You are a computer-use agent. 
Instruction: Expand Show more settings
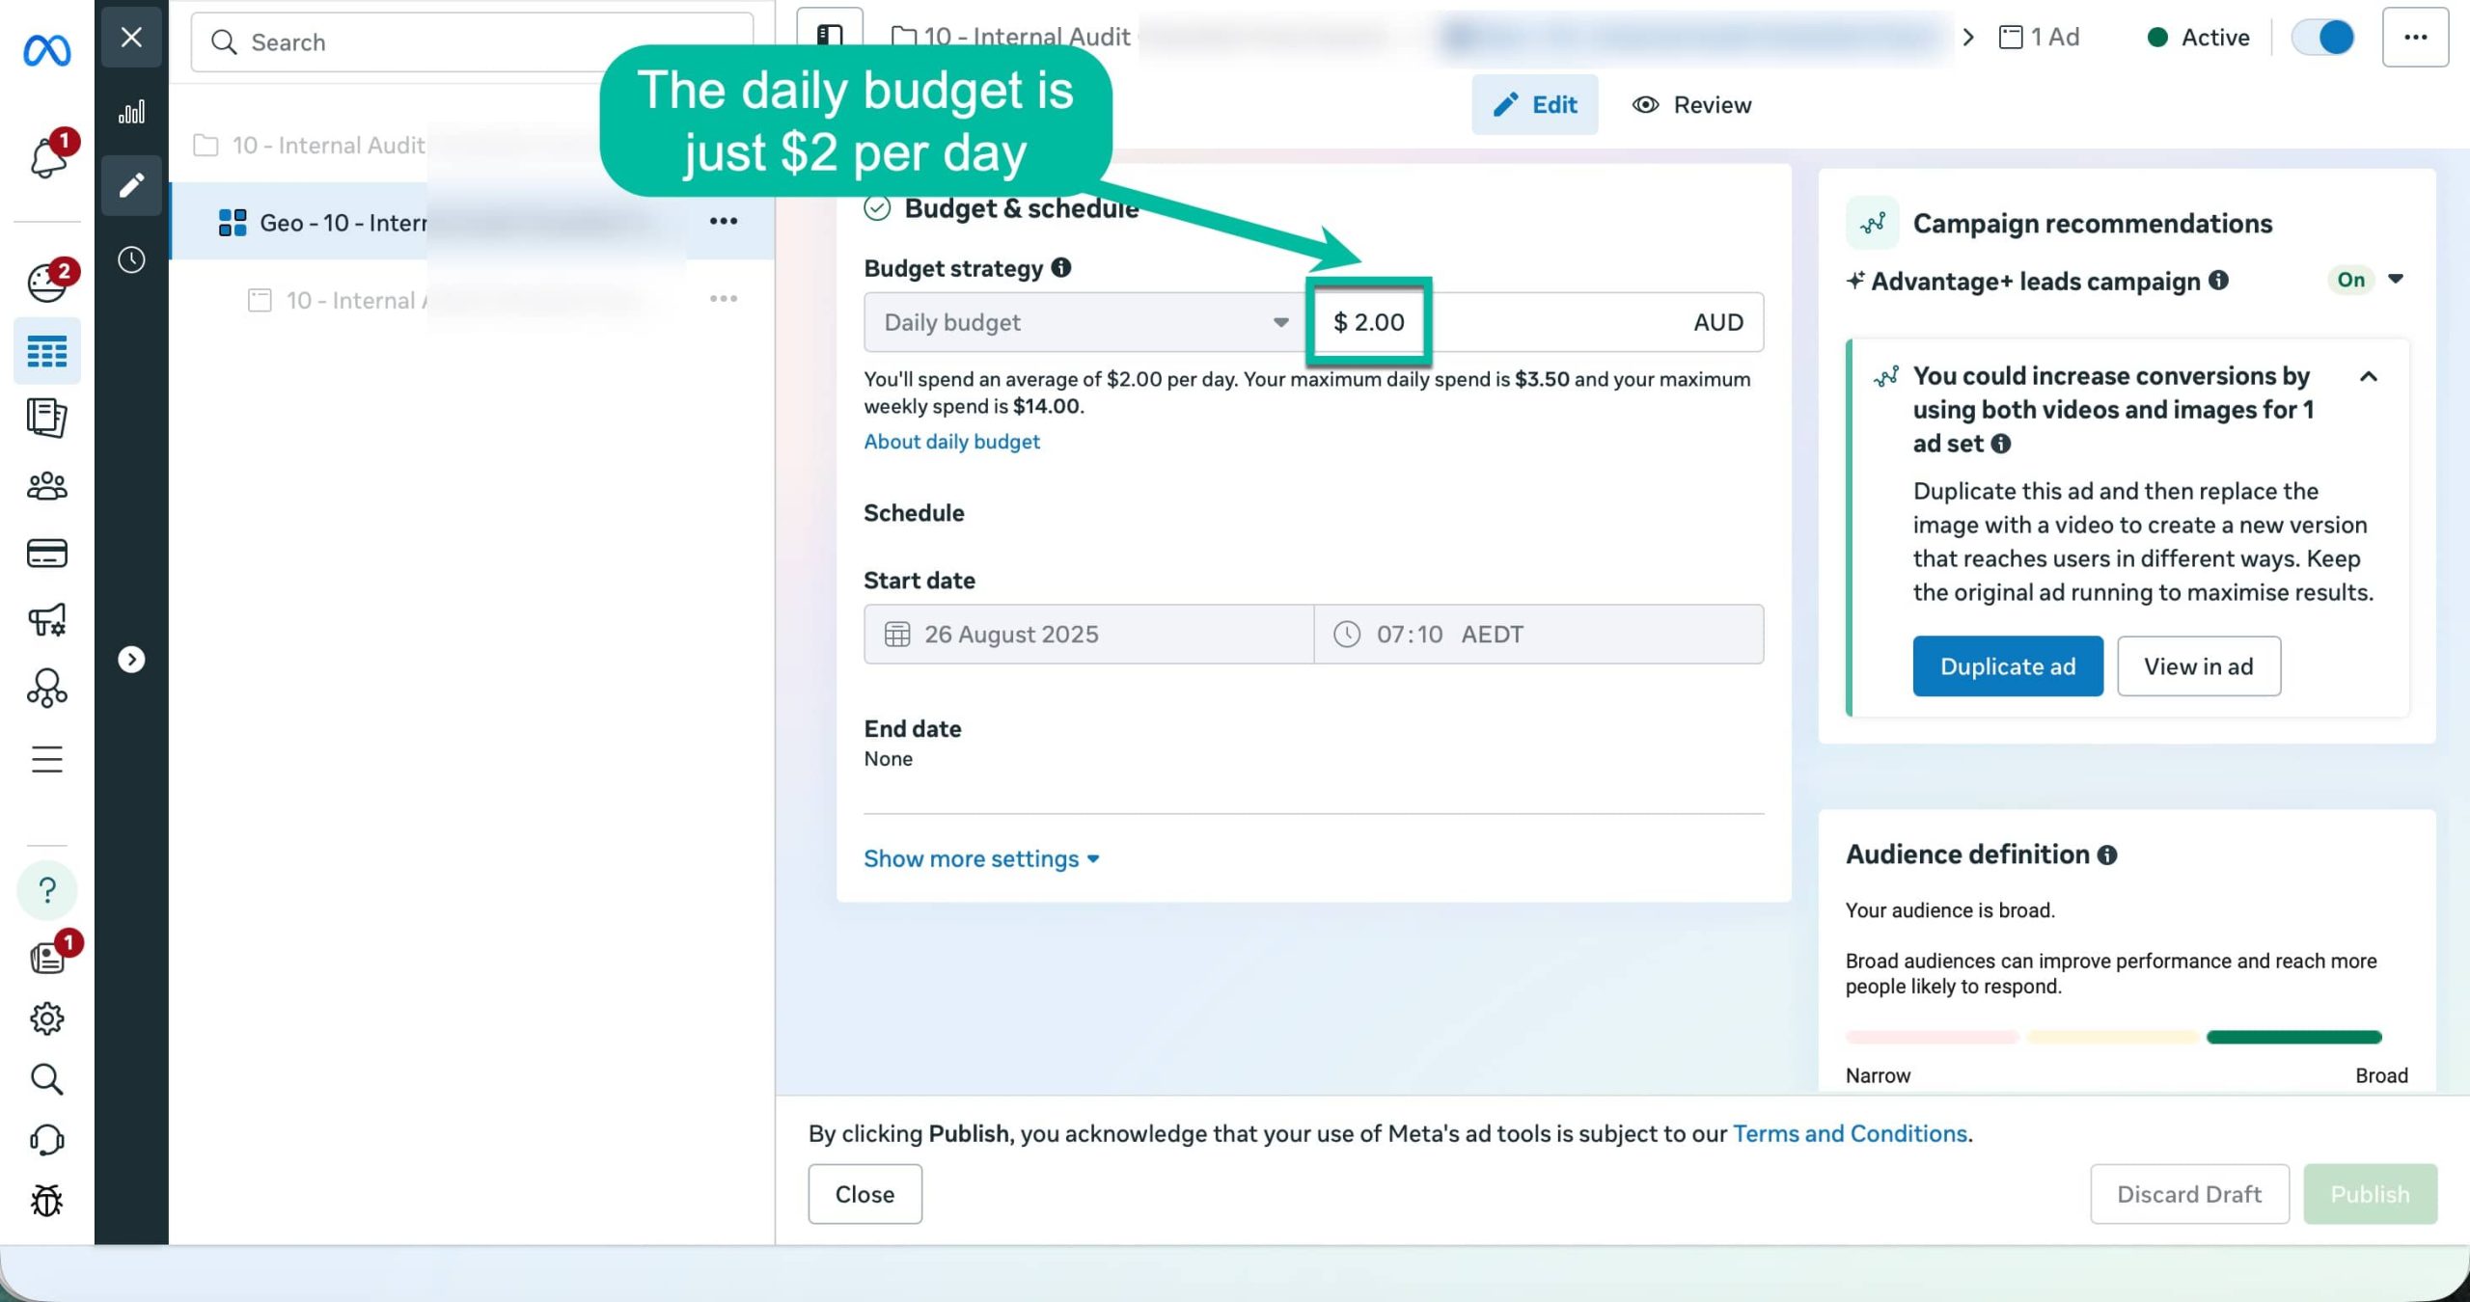[980, 858]
